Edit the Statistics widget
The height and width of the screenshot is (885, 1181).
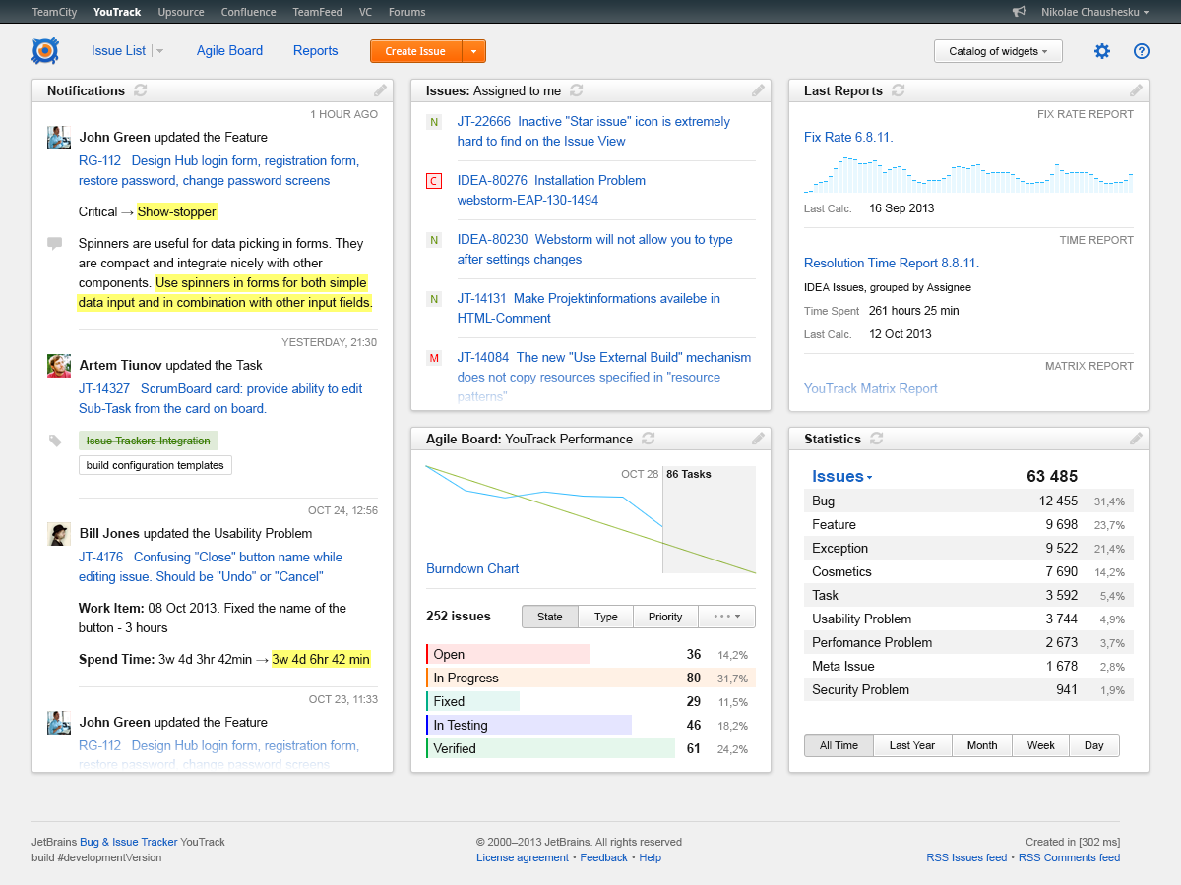[1136, 439]
